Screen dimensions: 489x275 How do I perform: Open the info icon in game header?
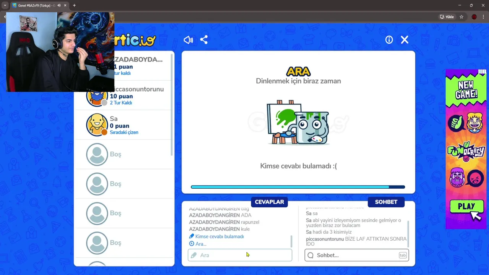point(389,40)
